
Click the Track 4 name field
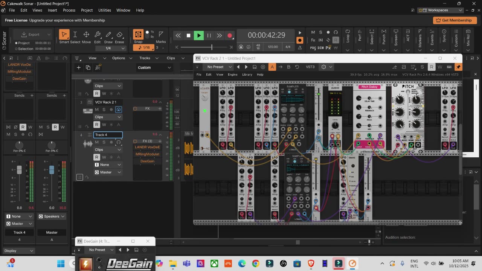[x=108, y=135]
